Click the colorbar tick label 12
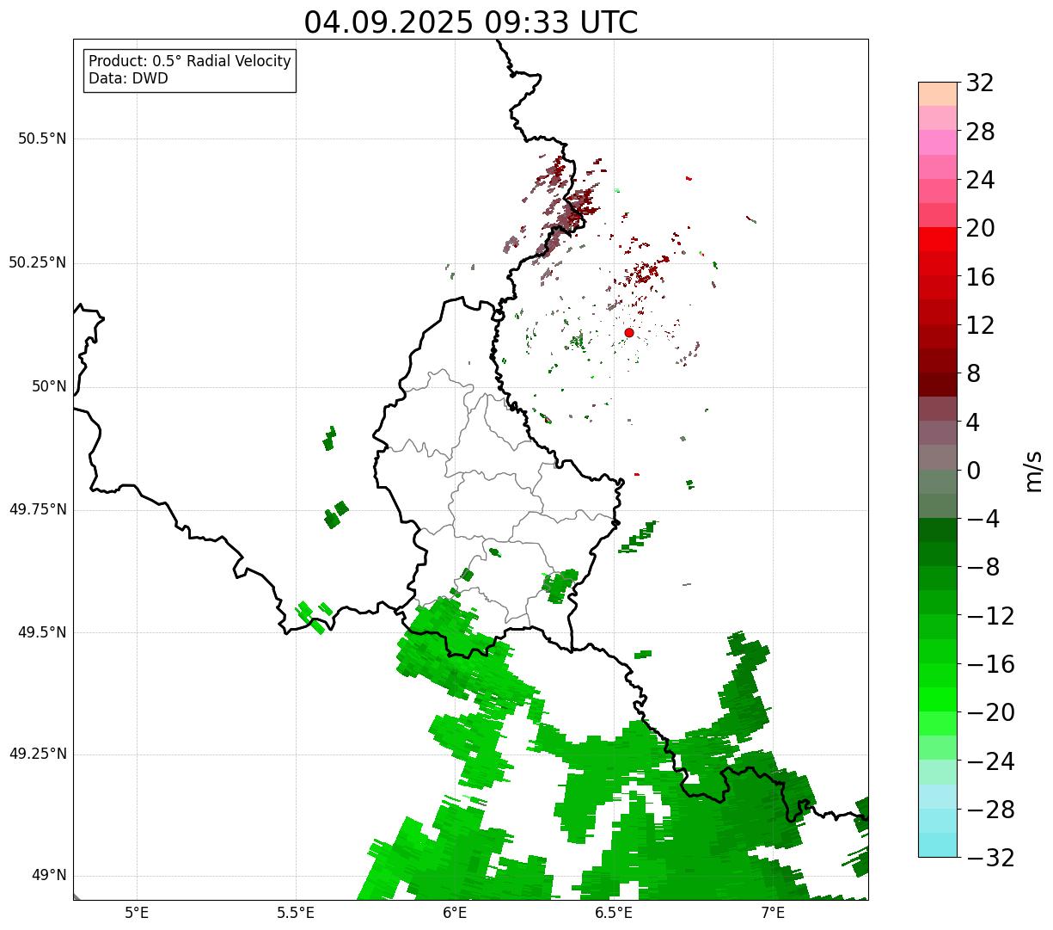Image resolution: width=1053 pixels, height=930 pixels. coord(980,325)
